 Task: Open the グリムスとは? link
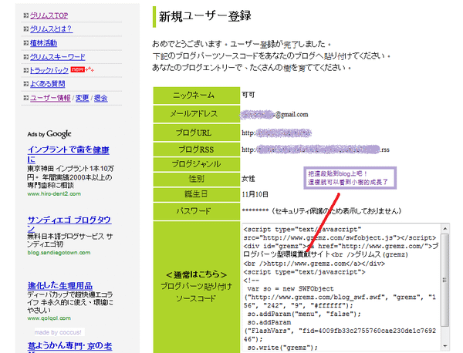(51, 29)
